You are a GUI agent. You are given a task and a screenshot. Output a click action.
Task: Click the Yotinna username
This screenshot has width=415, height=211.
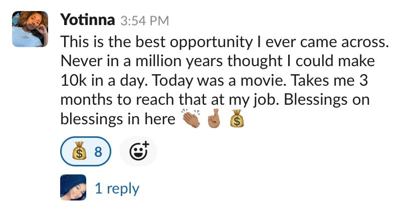pyautogui.click(x=88, y=20)
